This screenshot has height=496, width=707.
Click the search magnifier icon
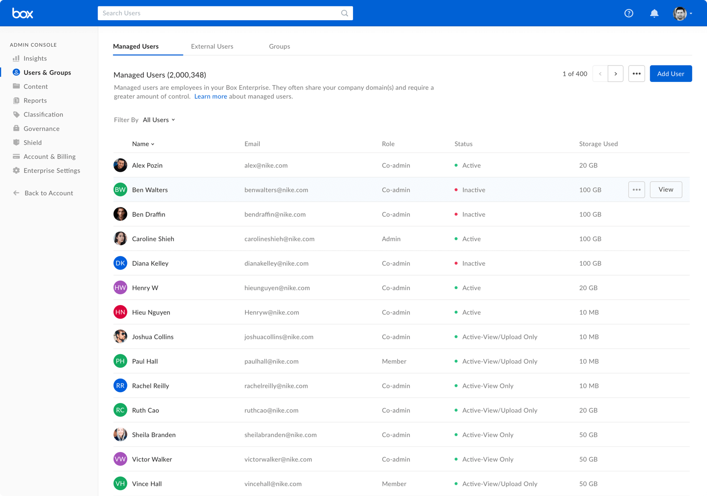(345, 13)
